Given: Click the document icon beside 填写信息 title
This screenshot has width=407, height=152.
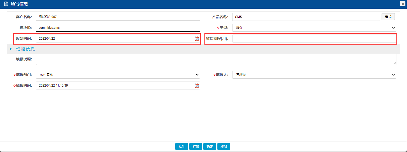Looking at the screenshot, I should (6, 4).
